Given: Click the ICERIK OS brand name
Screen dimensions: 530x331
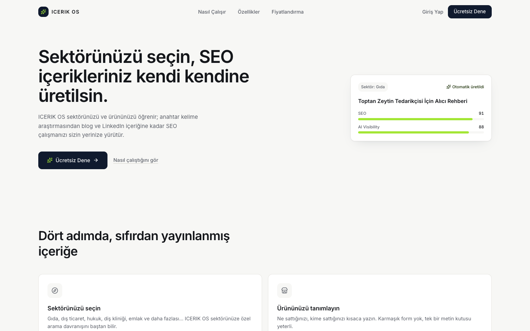Looking at the screenshot, I should point(66,12).
